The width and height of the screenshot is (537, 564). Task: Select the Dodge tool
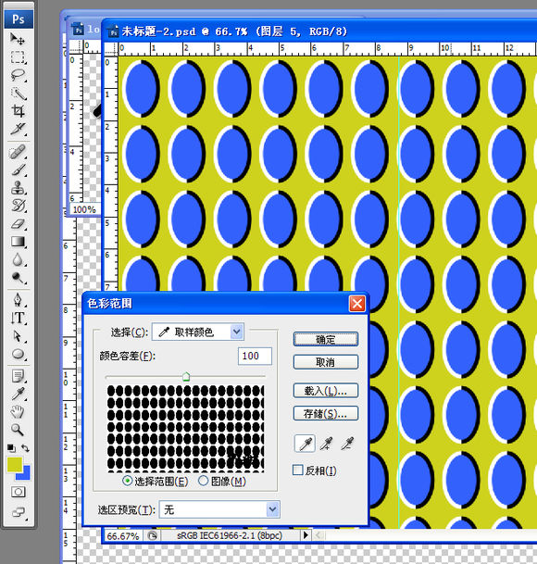18,278
